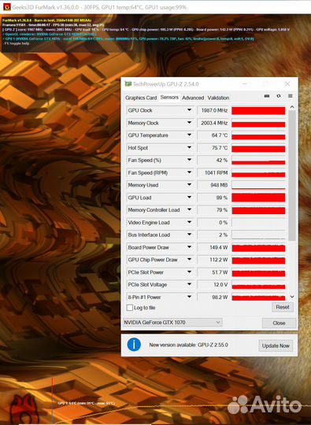Screen dimensions: 311x425
Task: Switch to the Sensors tab
Action: (x=169, y=98)
